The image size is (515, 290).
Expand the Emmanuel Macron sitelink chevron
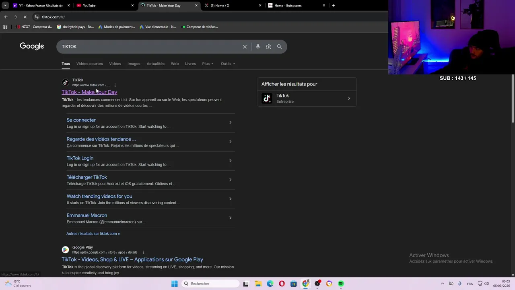(230, 218)
